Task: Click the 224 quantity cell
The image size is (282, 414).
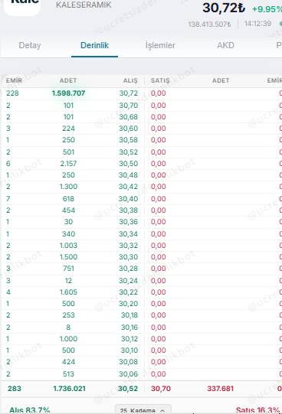Action: (x=68, y=129)
